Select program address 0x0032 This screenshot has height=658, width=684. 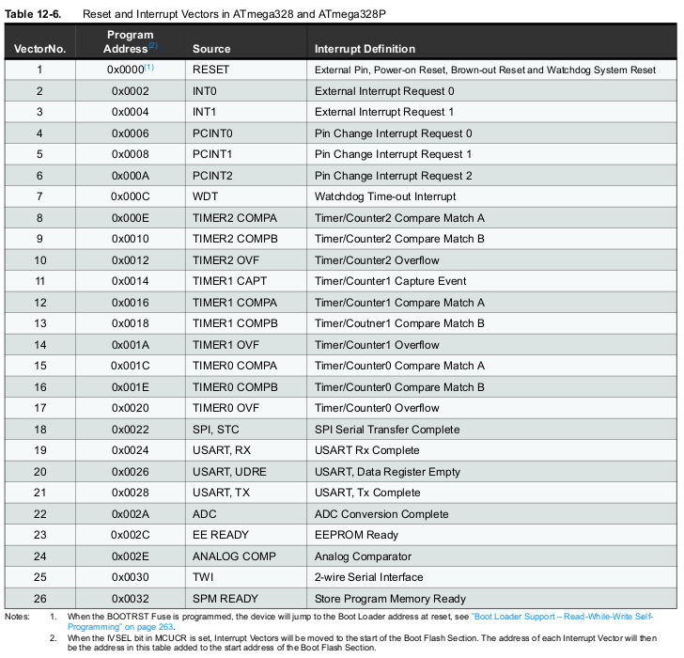click(130, 599)
